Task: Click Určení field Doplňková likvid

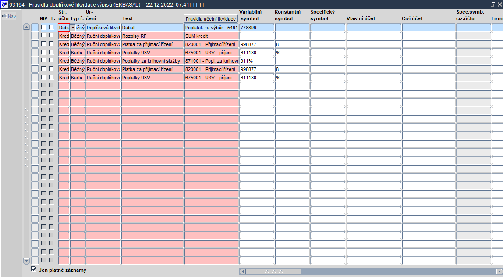Action: [103, 28]
